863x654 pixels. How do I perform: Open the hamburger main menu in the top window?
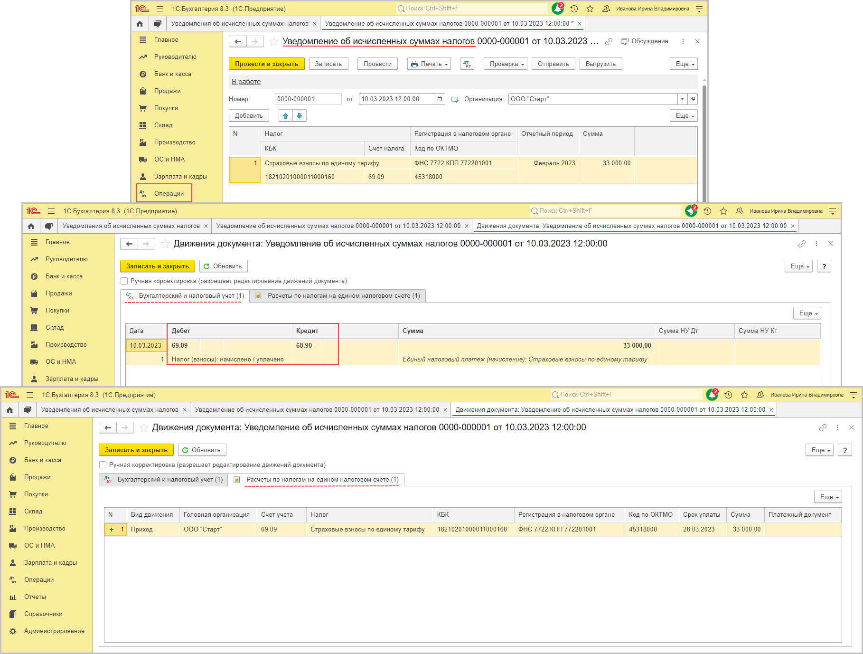(160, 9)
